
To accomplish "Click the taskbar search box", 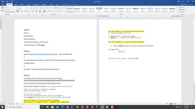I will (22, 107).
